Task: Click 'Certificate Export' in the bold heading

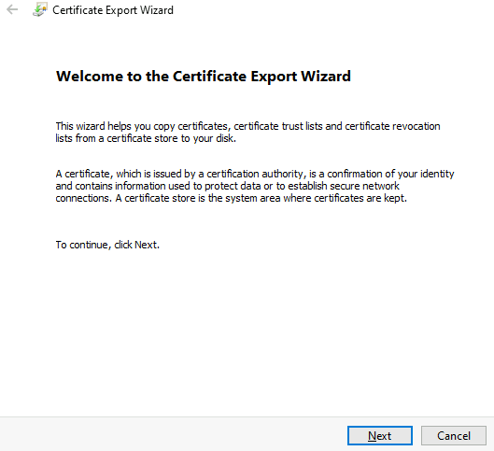Action: pos(234,77)
